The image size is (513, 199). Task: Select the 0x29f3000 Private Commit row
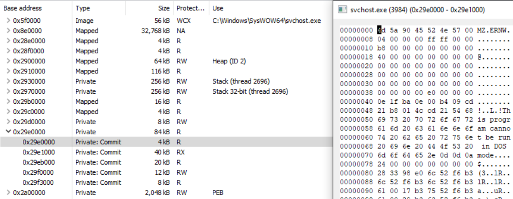coord(166,182)
